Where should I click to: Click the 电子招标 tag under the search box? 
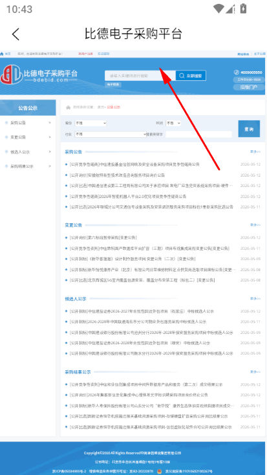click(114, 85)
